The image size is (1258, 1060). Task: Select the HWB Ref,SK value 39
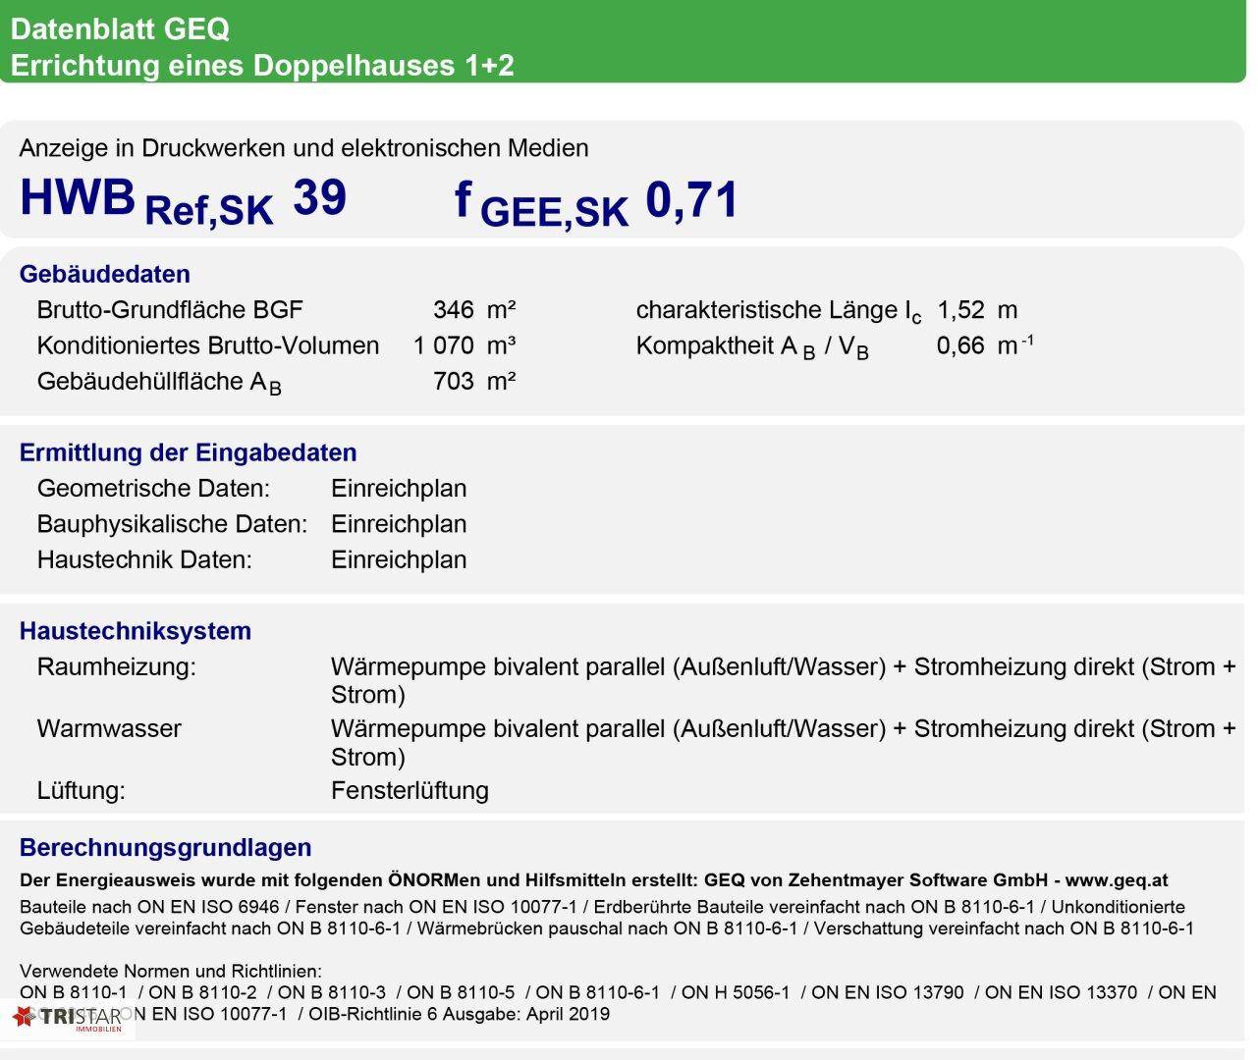tap(320, 197)
